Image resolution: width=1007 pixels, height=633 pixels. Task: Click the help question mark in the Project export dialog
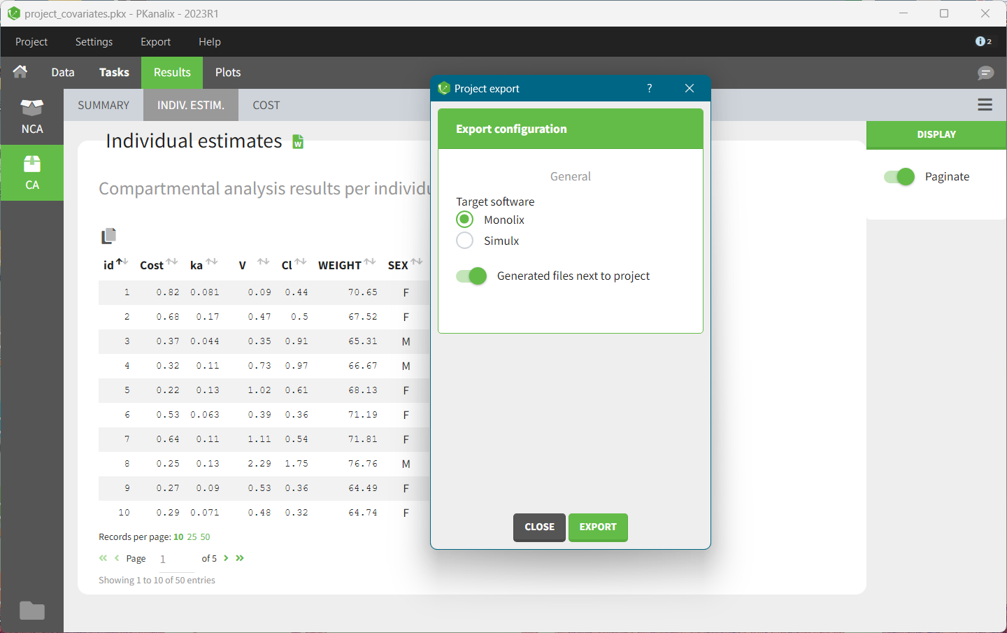(649, 88)
